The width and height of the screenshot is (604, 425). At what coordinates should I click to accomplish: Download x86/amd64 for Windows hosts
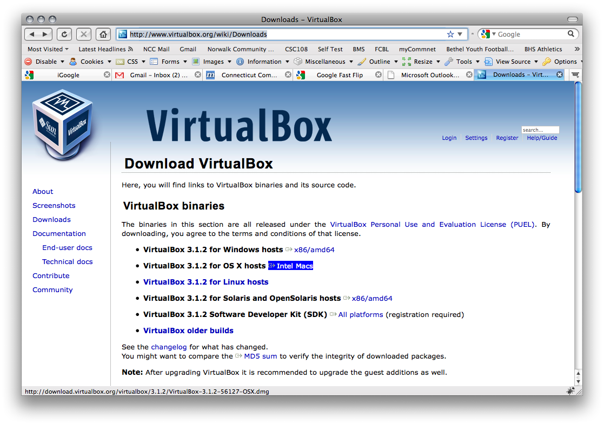click(x=314, y=249)
